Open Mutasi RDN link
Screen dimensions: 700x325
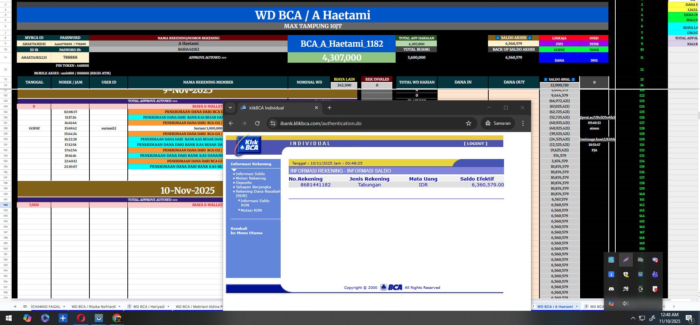pos(251,210)
